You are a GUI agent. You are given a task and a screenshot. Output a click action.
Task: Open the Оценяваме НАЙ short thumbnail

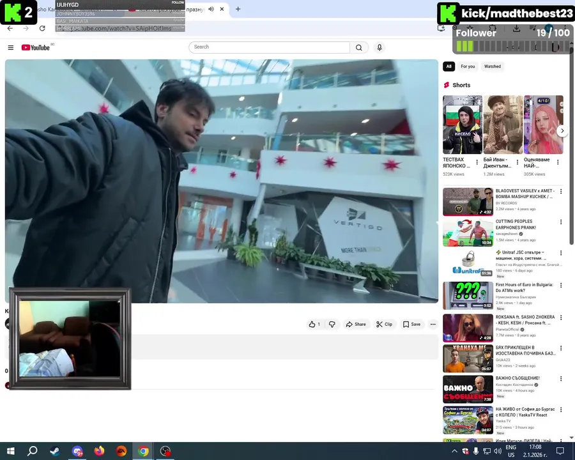point(544,125)
